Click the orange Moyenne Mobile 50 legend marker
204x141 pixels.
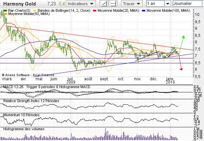(5, 14)
